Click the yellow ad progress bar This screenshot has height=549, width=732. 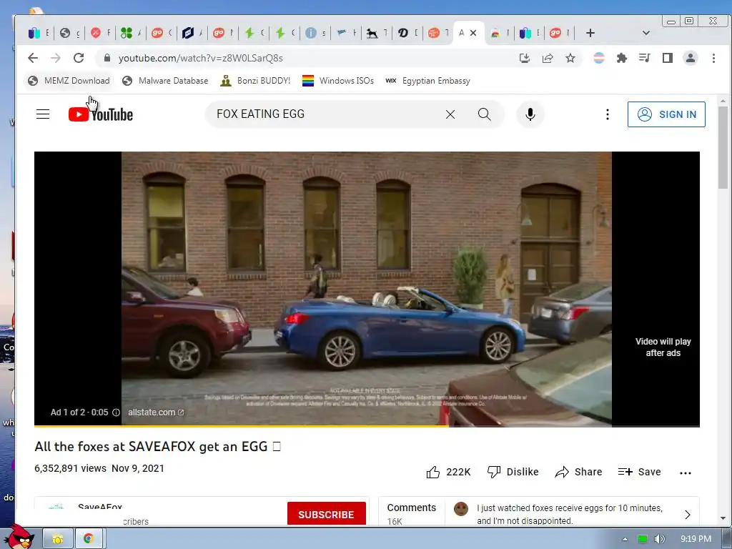[241, 426]
